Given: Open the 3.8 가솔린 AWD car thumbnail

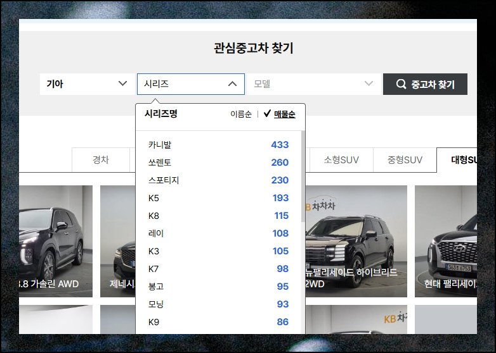Looking at the screenshot, I should tap(56, 241).
